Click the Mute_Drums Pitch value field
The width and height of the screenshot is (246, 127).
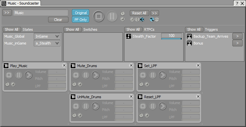click(x=124, y=79)
